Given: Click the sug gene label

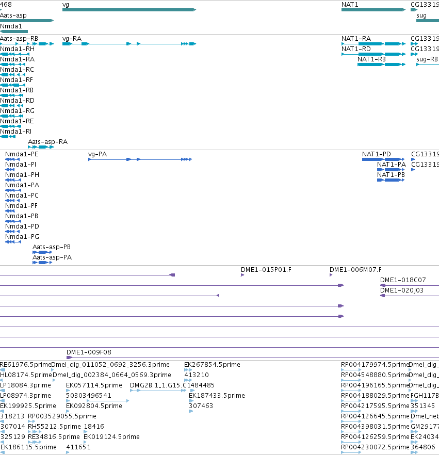Looking at the screenshot, I should pos(421,15).
